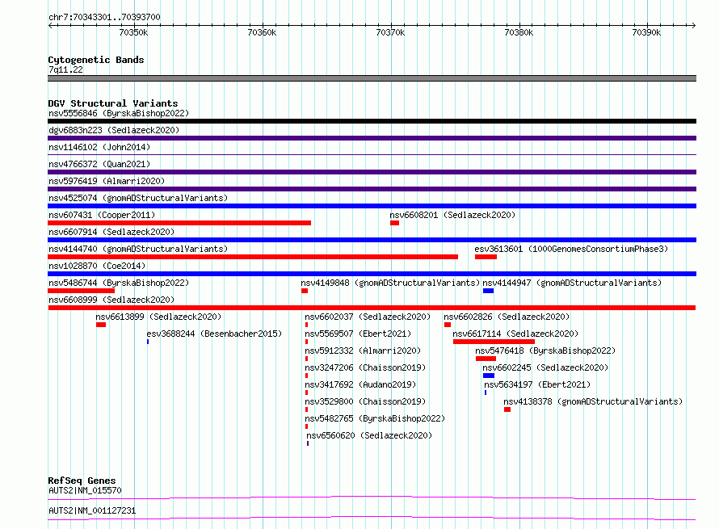Image resolution: width=719 pixels, height=529 pixels.
Task: Select the nsv6613899 (Sedlazeck2020) red bar
Action: pyautogui.click(x=101, y=325)
